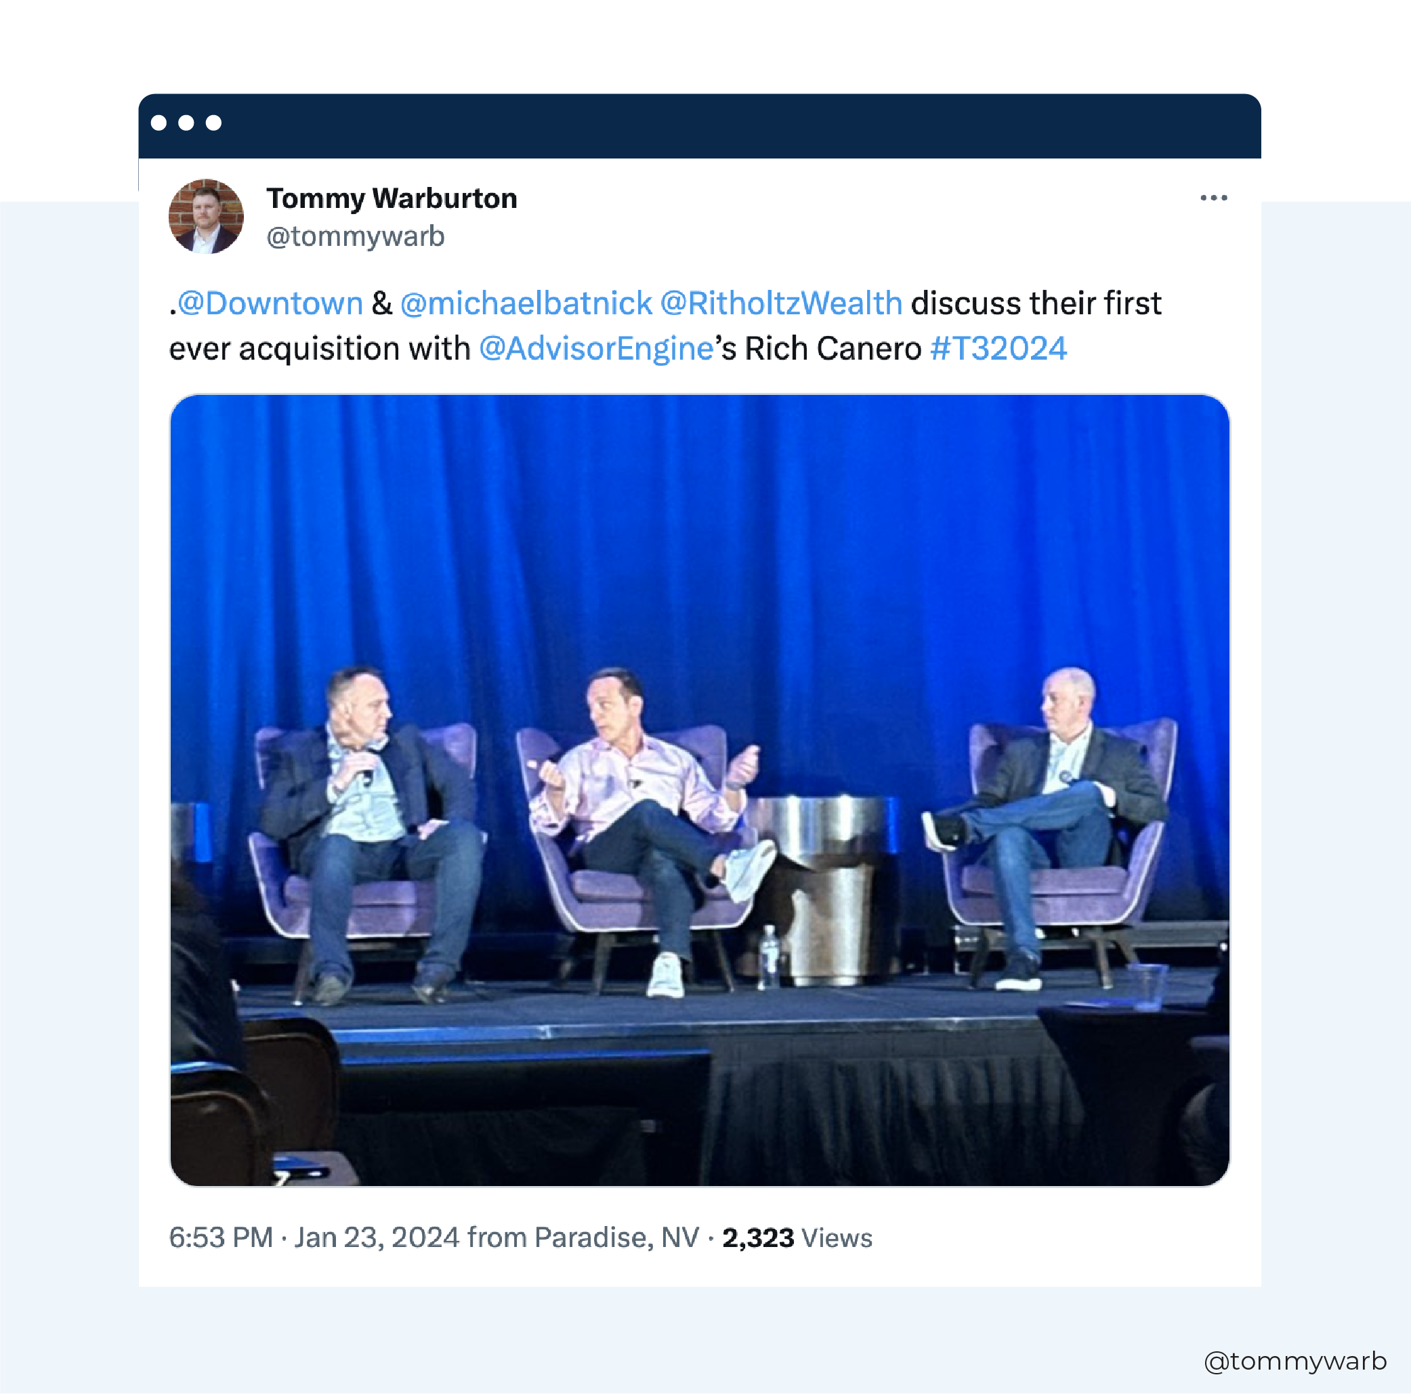Click the third white window dot
1411x1394 pixels.
213,123
